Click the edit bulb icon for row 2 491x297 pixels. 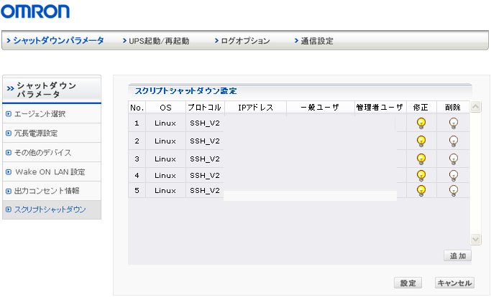point(421,141)
